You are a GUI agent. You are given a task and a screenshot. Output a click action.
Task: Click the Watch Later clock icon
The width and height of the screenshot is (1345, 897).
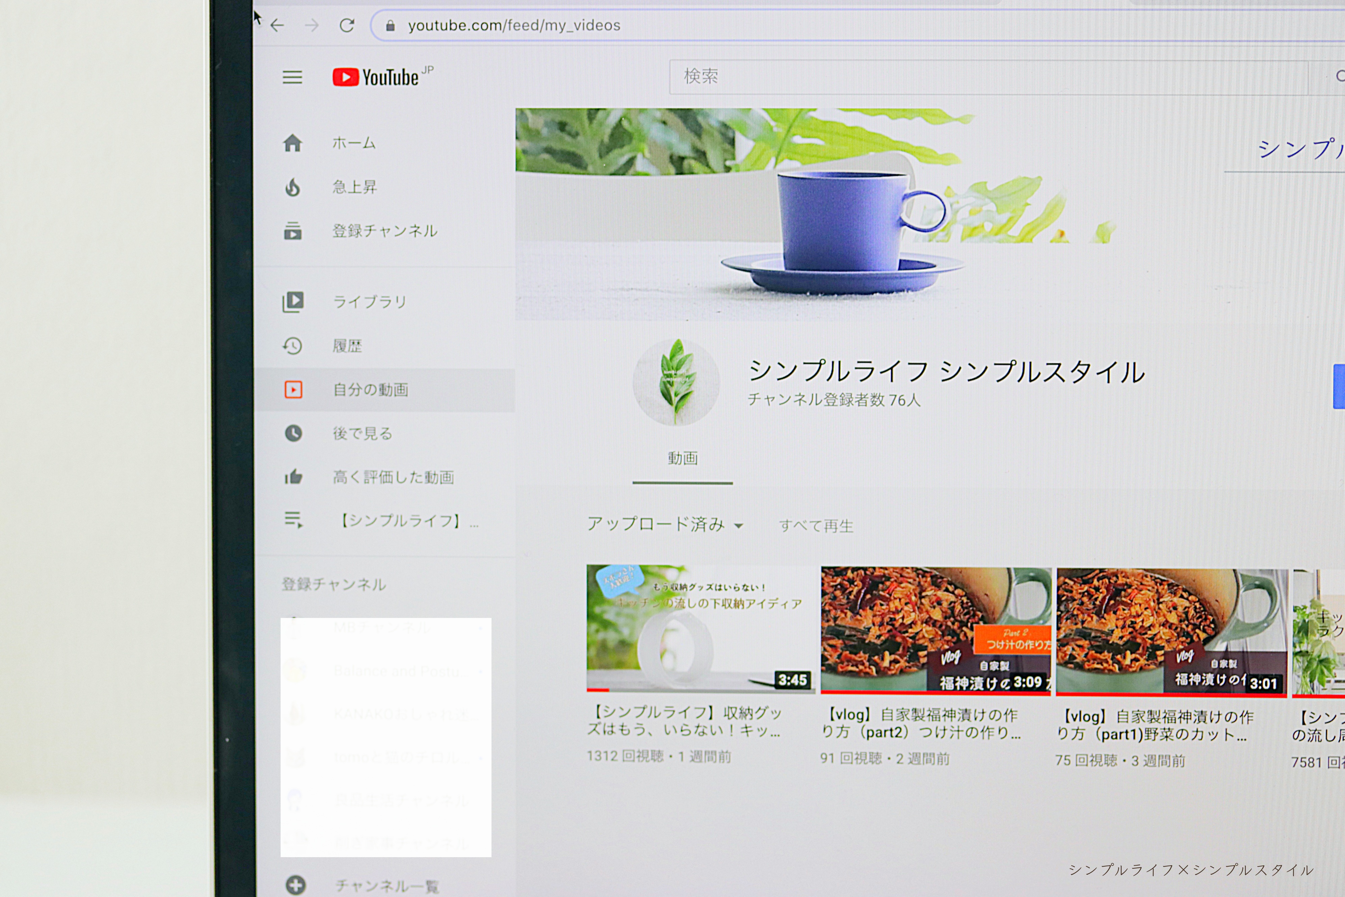(293, 433)
